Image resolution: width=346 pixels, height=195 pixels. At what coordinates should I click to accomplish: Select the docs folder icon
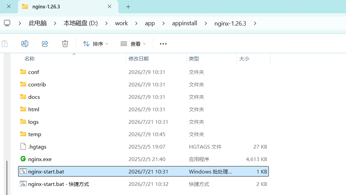tap(23, 96)
